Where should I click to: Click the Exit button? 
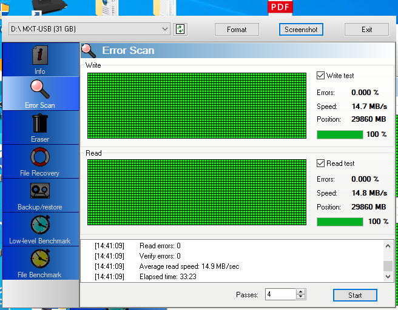(x=366, y=29)
